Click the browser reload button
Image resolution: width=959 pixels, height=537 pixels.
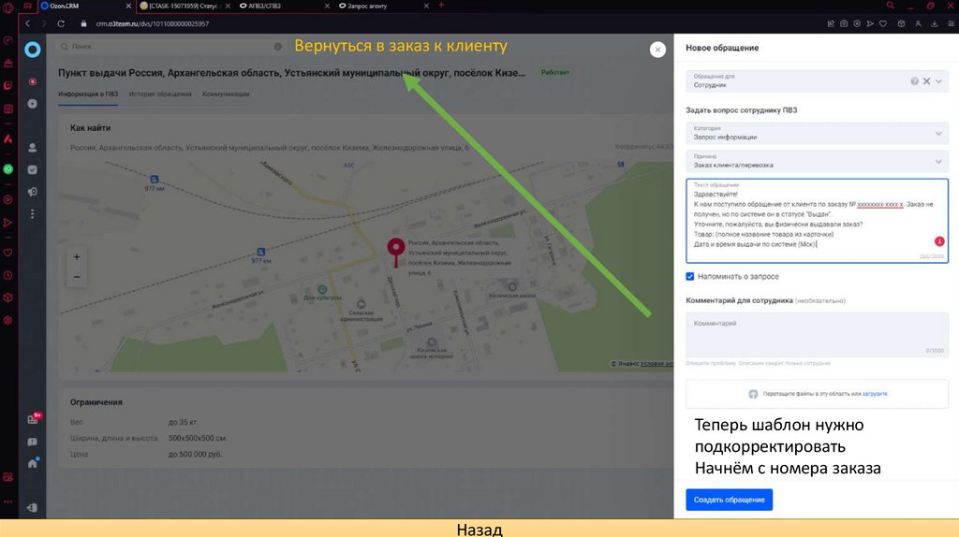tap(61, 23)
